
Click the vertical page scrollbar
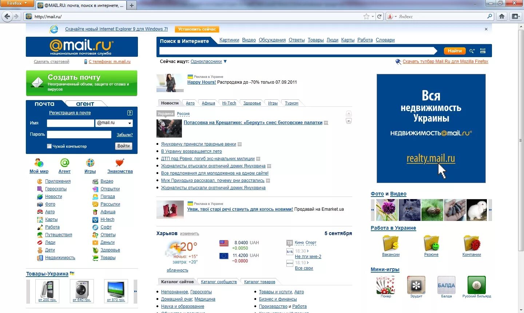[x=521, y=140]
